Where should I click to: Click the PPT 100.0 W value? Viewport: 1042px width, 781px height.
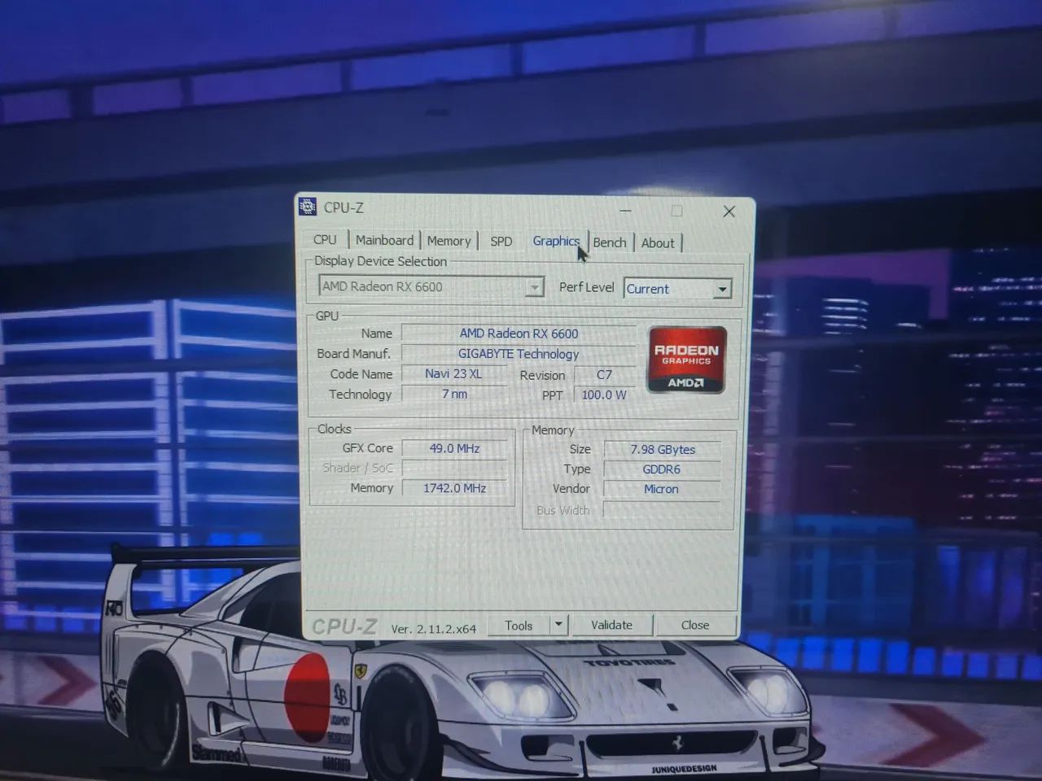pos(604,395)
